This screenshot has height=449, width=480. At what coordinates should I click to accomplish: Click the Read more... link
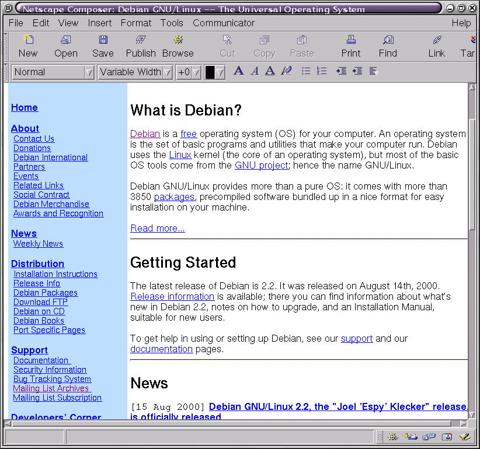[157, 228]
